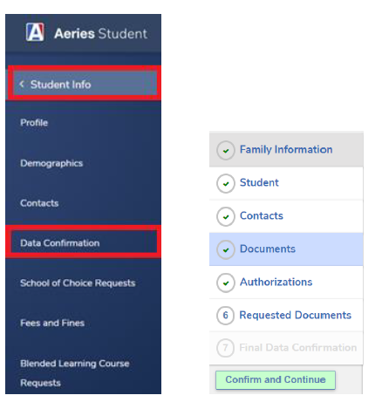
Task: Click the Documents step checkmark icon
Action: pos(226,249)
